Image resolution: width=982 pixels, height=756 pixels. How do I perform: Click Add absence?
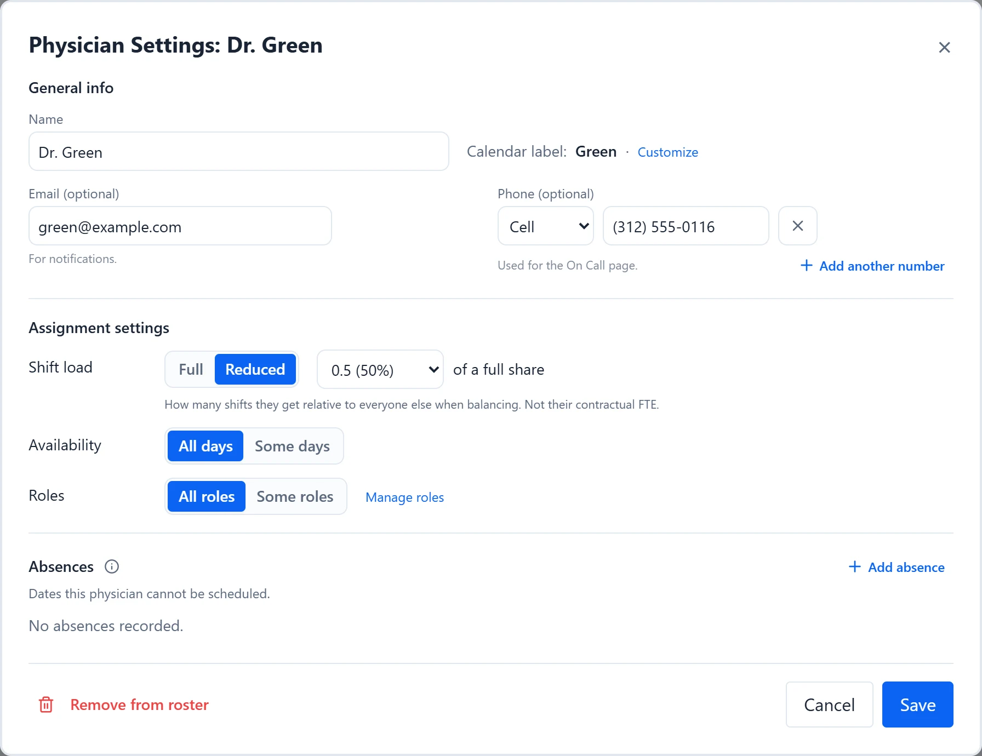pyautogui.click(x=897, y=567)
